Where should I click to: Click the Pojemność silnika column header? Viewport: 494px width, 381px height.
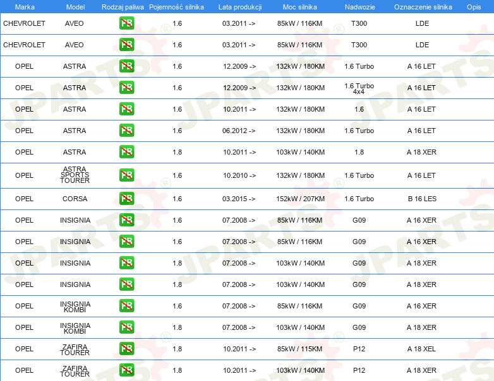(176, 7)
